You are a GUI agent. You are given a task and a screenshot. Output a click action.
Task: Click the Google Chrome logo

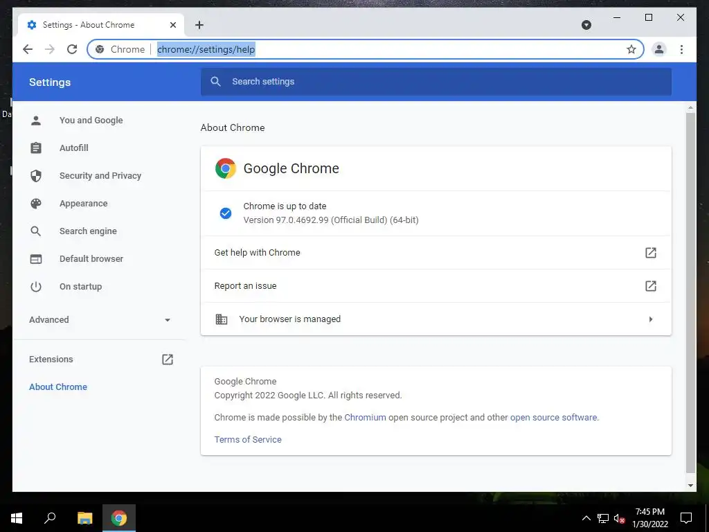coord(226,168)
